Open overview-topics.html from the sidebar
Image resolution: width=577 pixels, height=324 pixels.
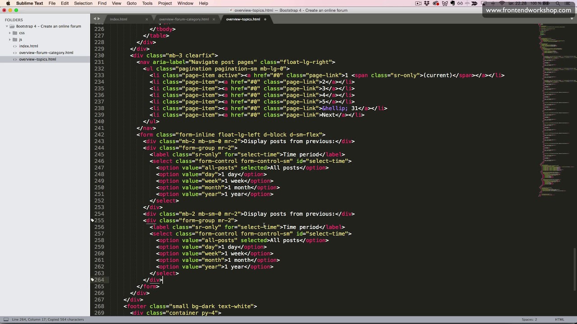pos(37,59)
